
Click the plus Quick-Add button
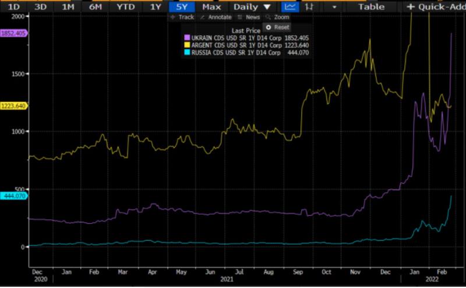click(435, 7)
